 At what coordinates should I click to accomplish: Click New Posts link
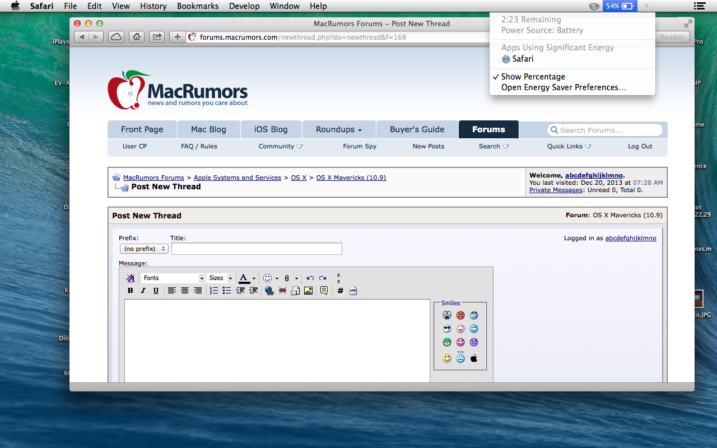tap(429, 146)
